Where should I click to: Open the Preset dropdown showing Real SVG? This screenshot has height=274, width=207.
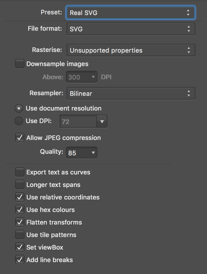(x=130, y=13)
